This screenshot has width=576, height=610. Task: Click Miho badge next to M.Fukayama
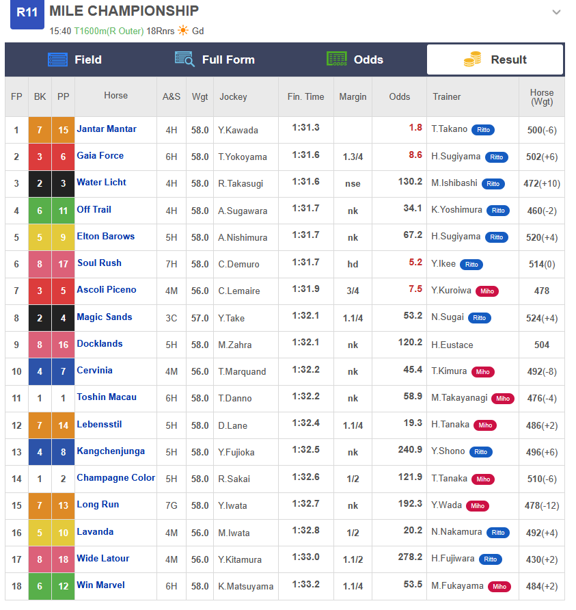499,587
